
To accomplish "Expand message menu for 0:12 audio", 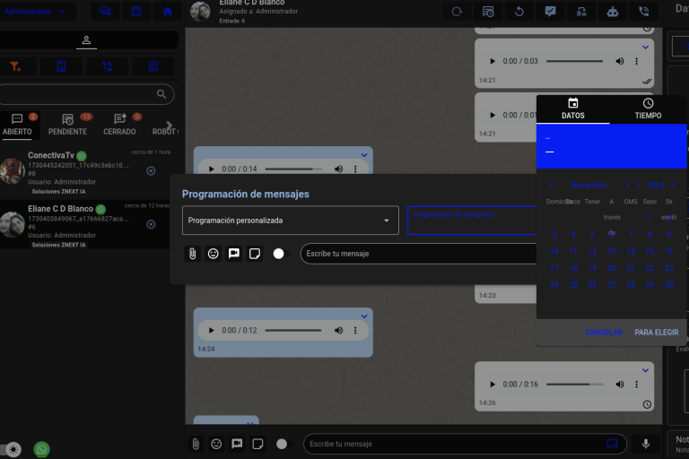I will (x=364, y=316).
